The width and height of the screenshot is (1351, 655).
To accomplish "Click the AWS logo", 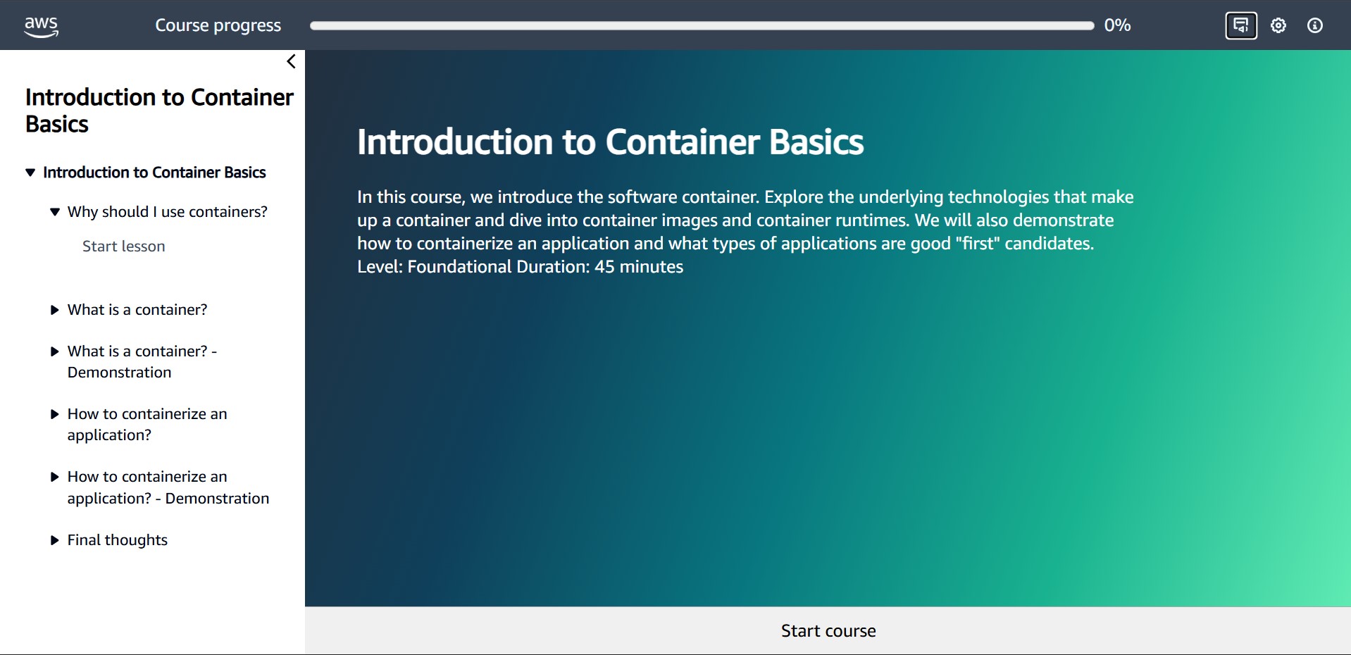I will click(x=41, y=26).
